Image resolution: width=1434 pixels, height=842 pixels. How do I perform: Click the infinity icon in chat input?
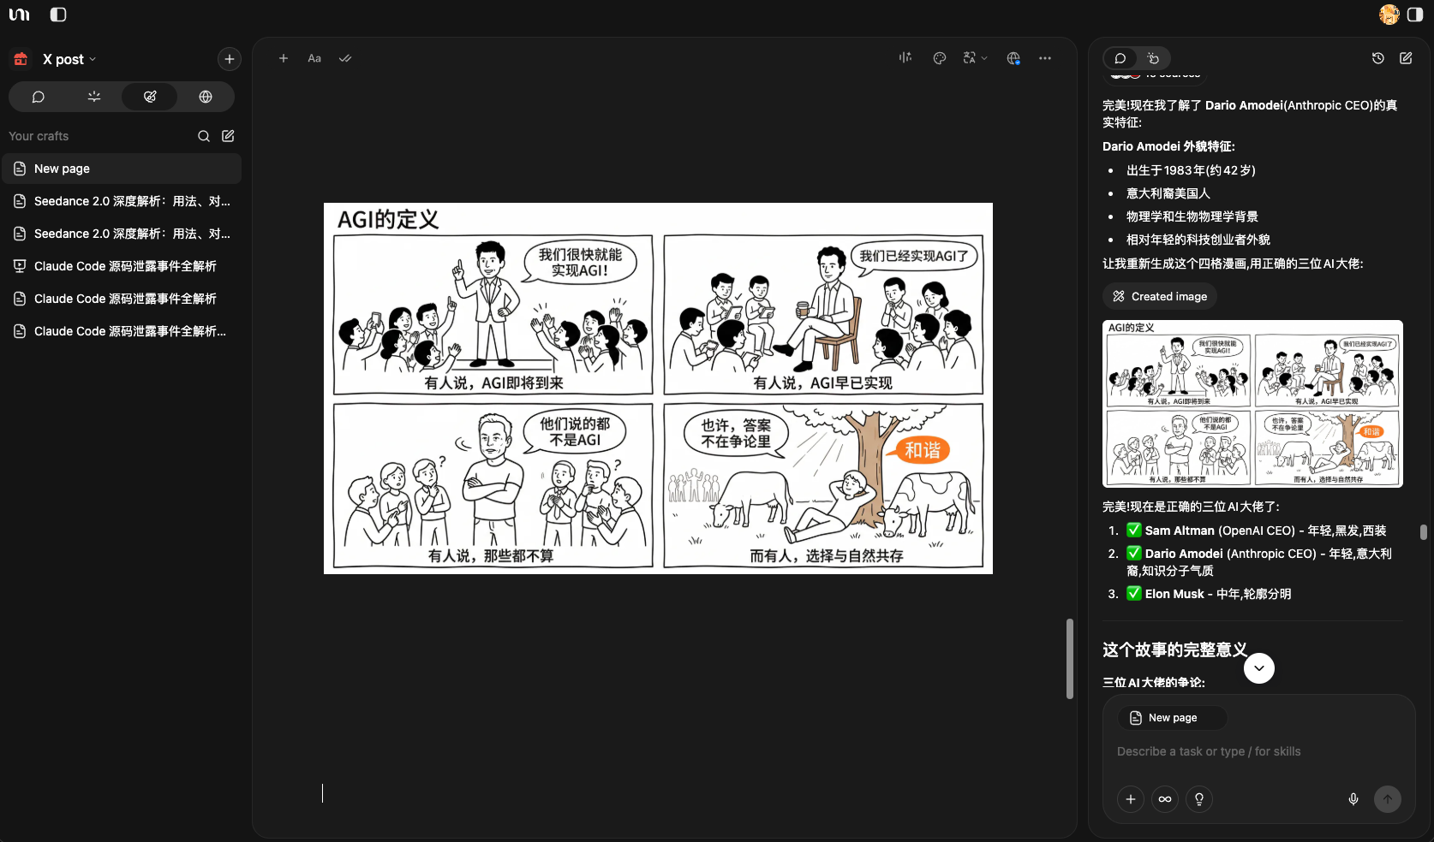tap(1165, 799)
